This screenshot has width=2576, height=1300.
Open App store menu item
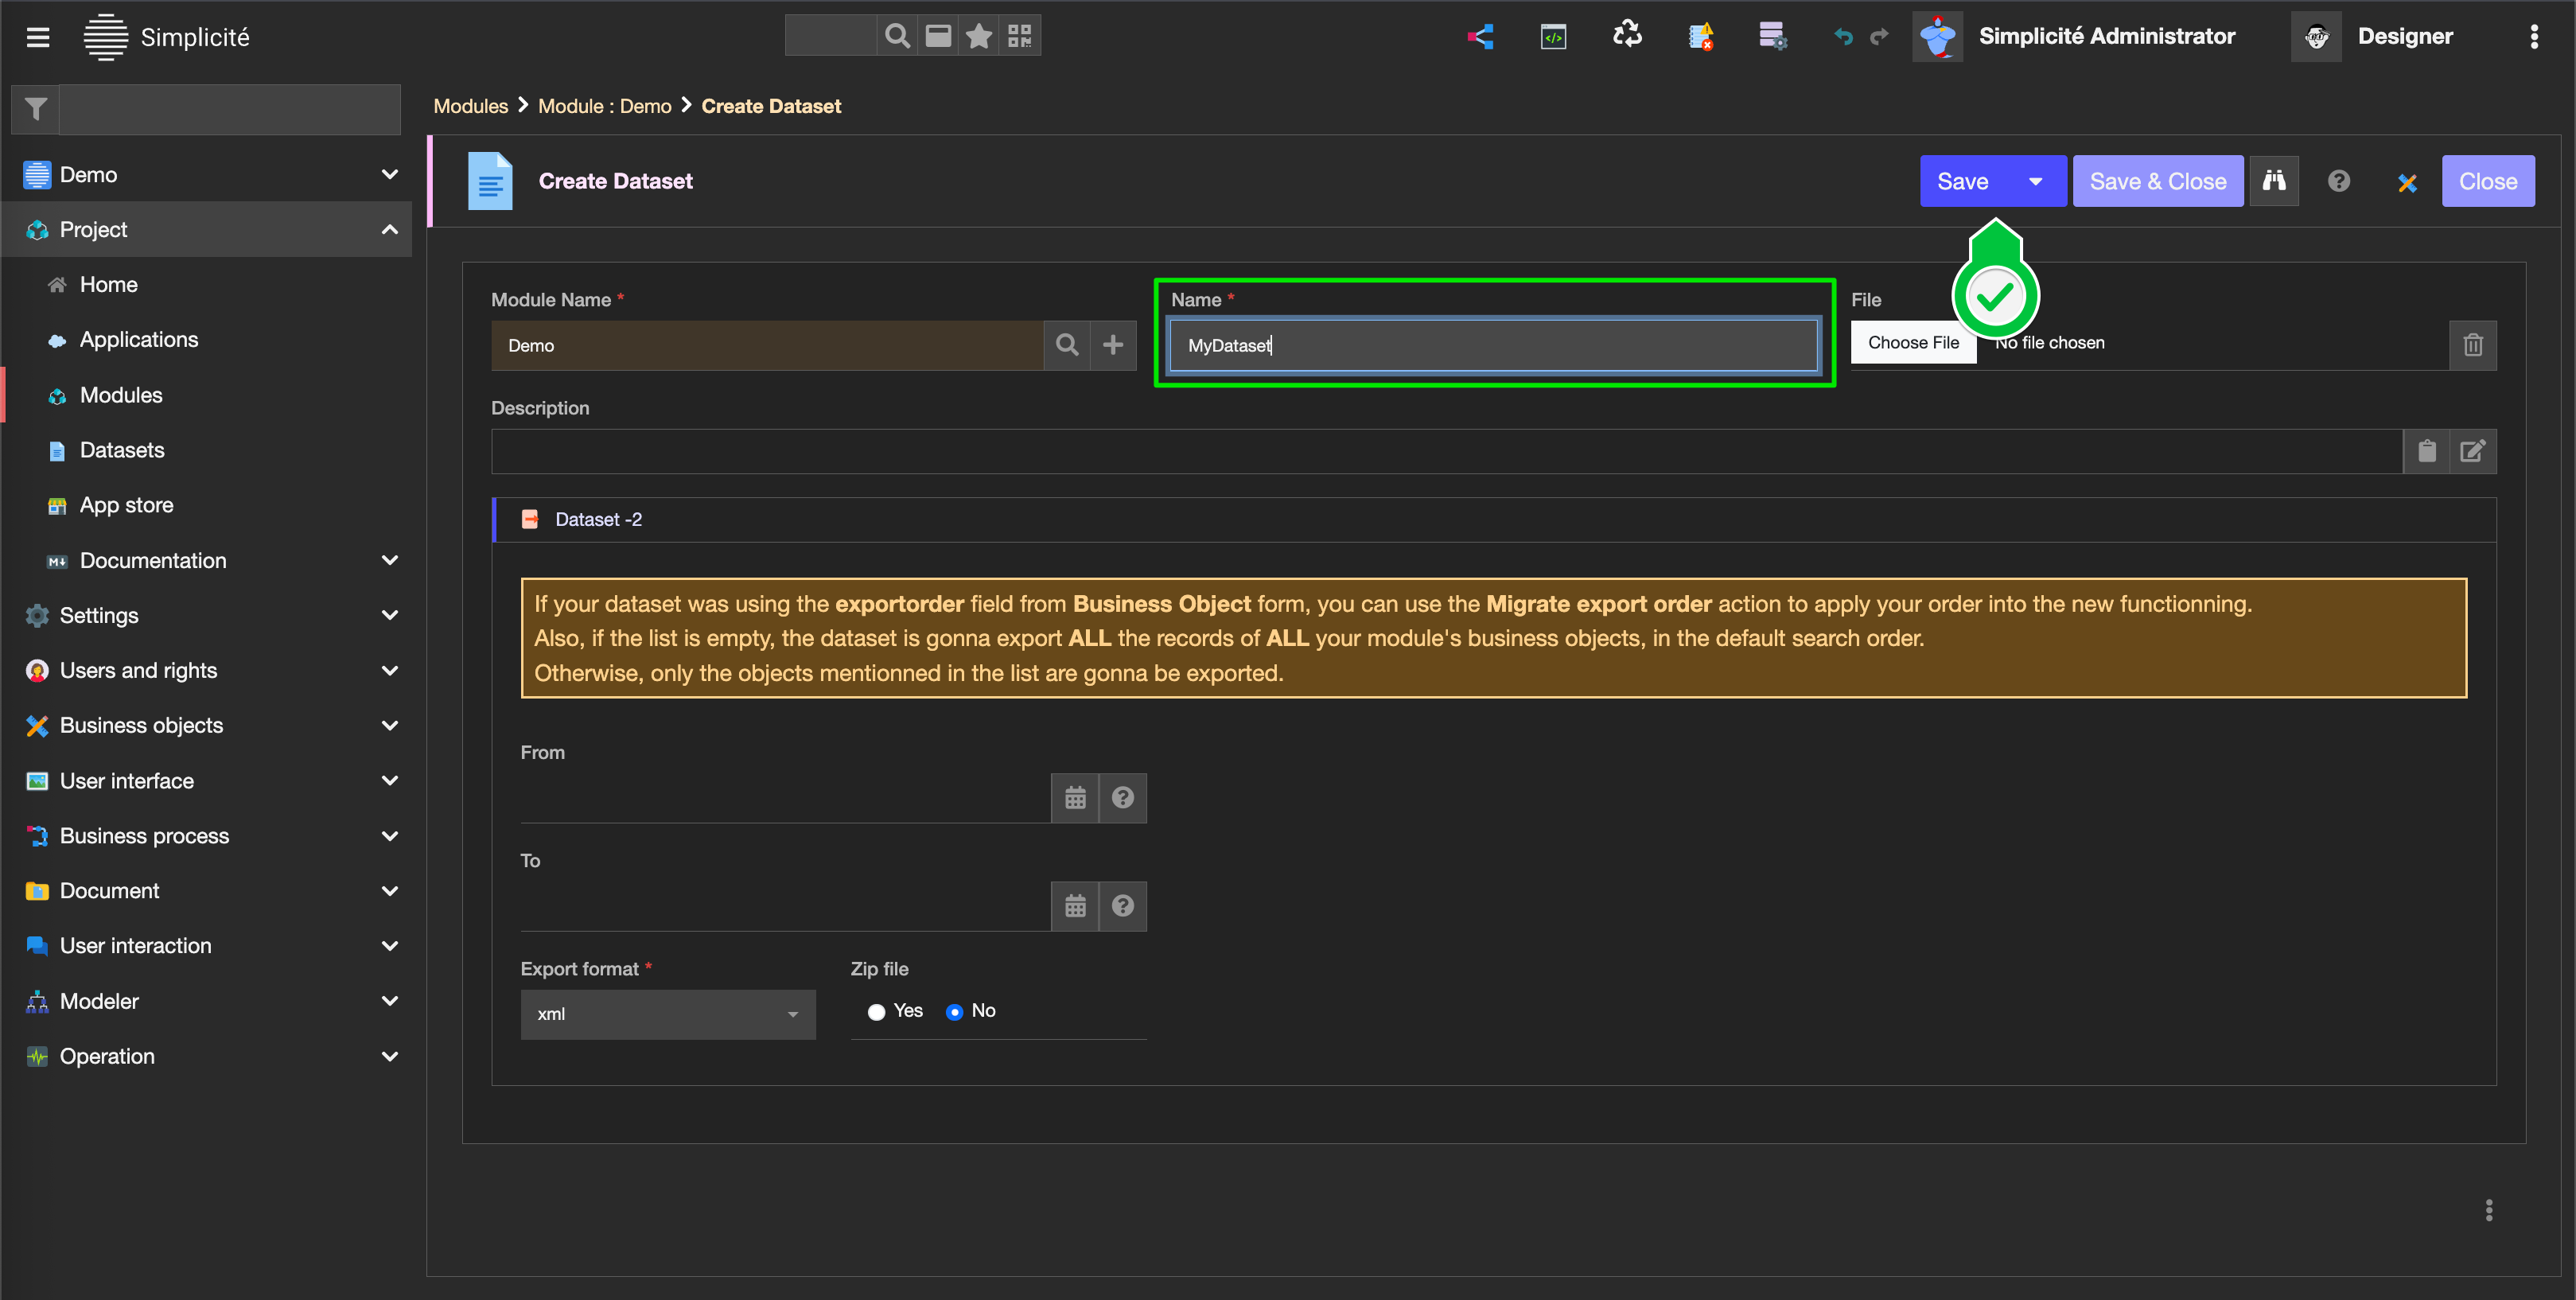(x=126, y=505)
